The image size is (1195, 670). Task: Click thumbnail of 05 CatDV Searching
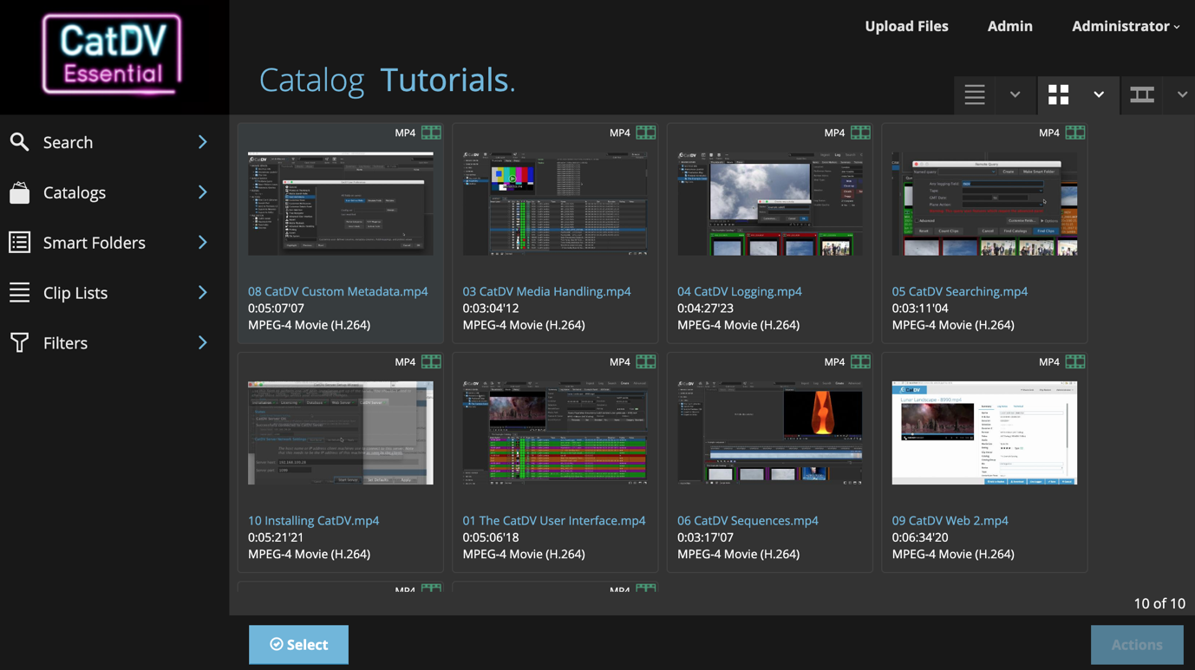(x=984, y=204)
